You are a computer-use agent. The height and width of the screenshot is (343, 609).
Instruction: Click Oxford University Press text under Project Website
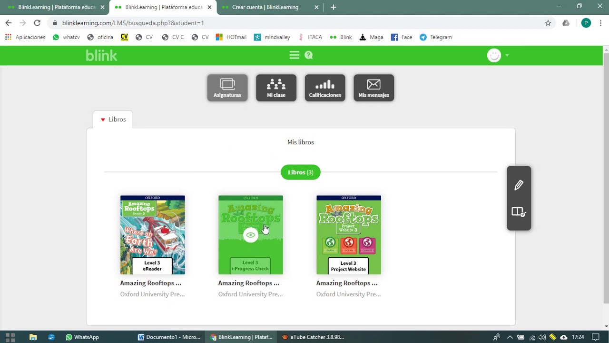348,294
